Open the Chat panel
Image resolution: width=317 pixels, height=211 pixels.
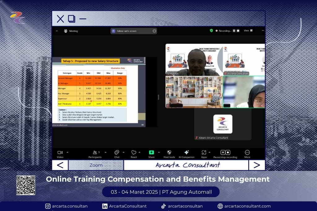tap(117, 153)
